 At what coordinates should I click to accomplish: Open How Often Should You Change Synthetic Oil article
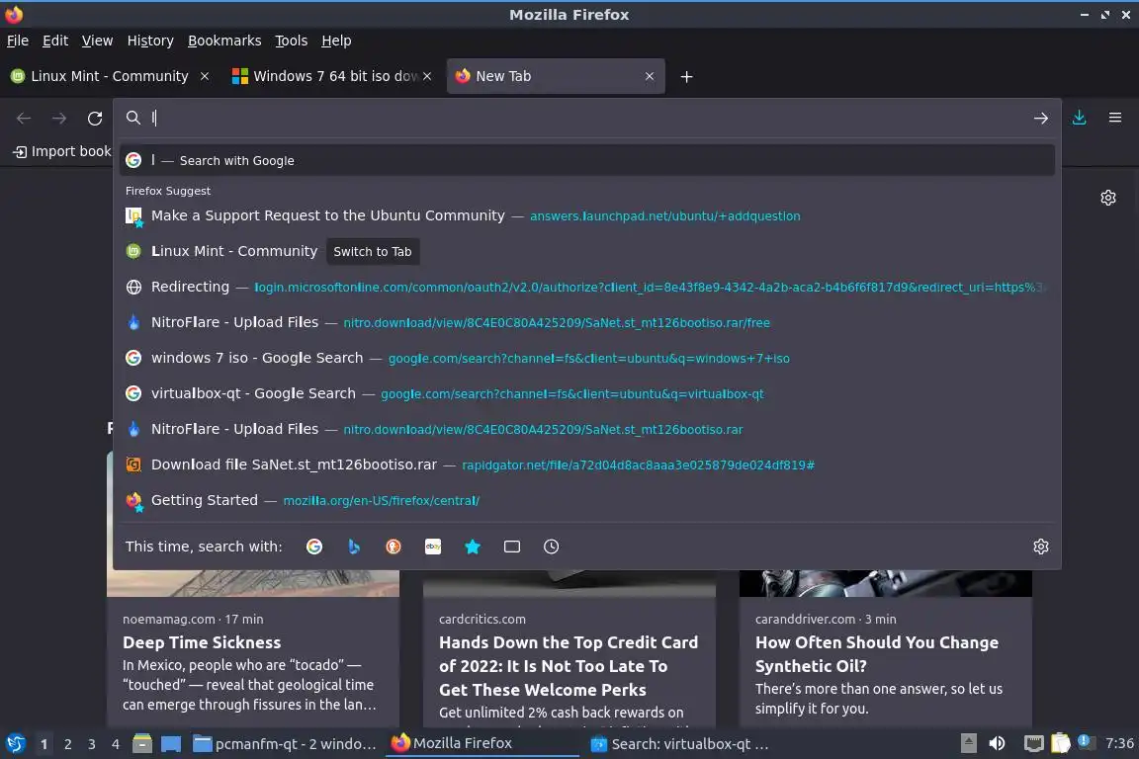pyautogui.click(x=877, y=654)
